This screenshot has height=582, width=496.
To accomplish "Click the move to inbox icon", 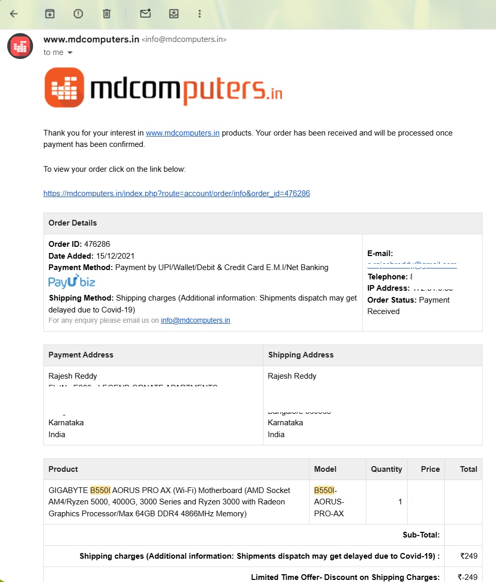I will (174, 14).
